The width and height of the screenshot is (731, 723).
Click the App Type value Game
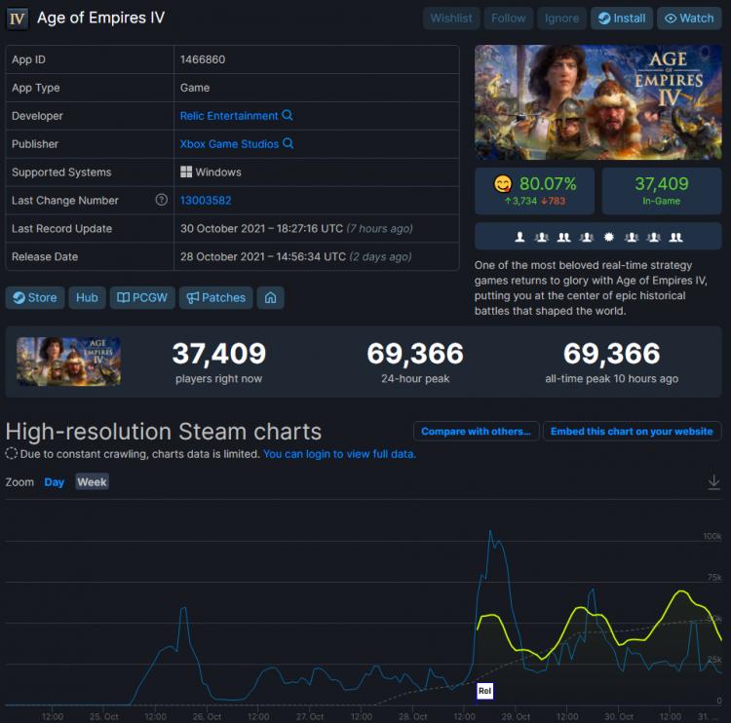pyautogui.click(x=195, y=88)
